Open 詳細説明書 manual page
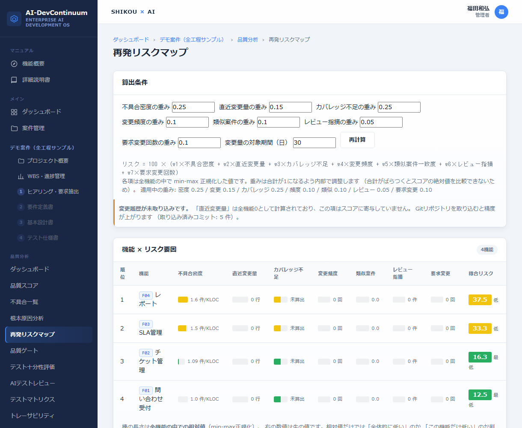Screen dimensions: 522x428 [x=49, y=80]
